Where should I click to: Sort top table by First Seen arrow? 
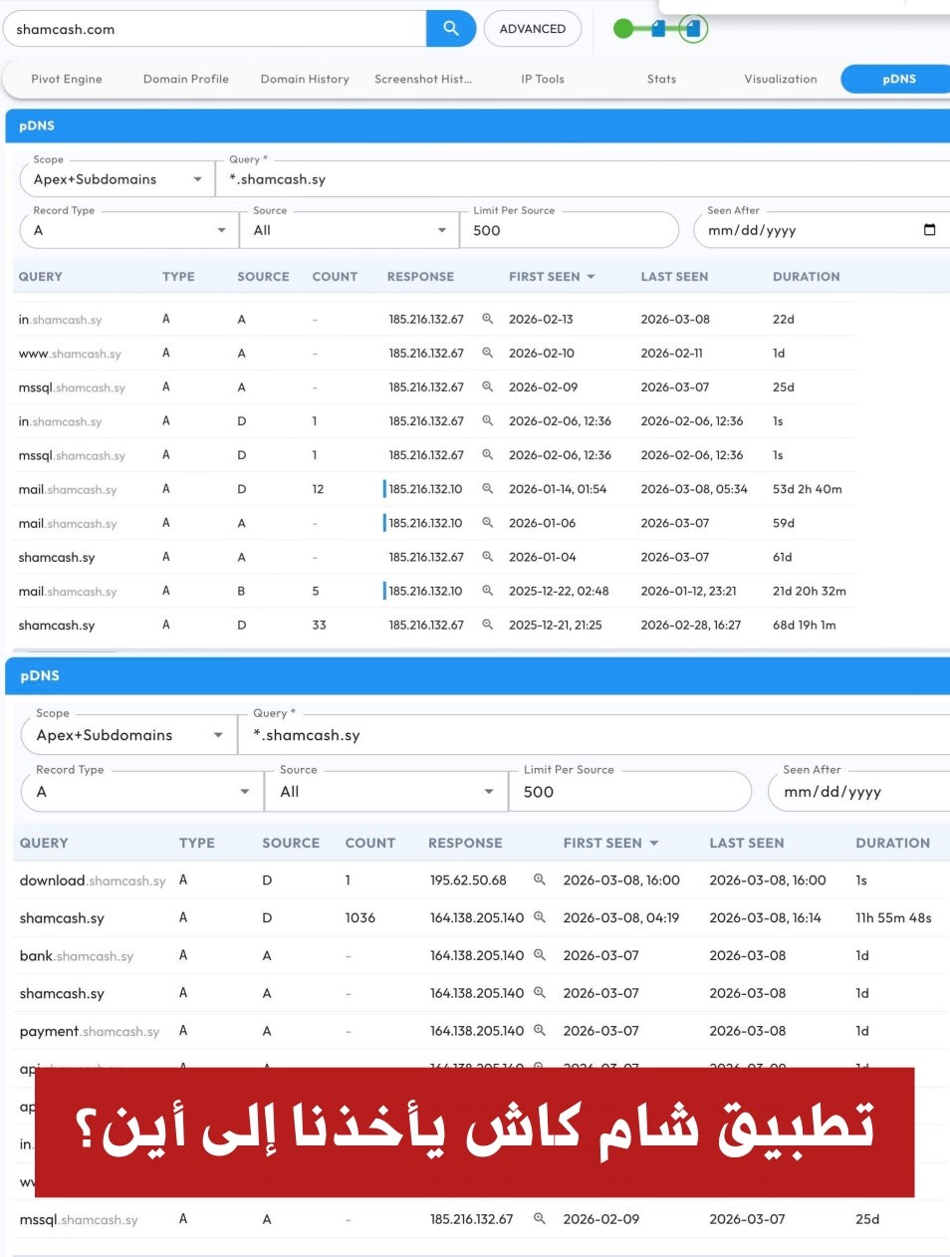[x=592, y=277]
